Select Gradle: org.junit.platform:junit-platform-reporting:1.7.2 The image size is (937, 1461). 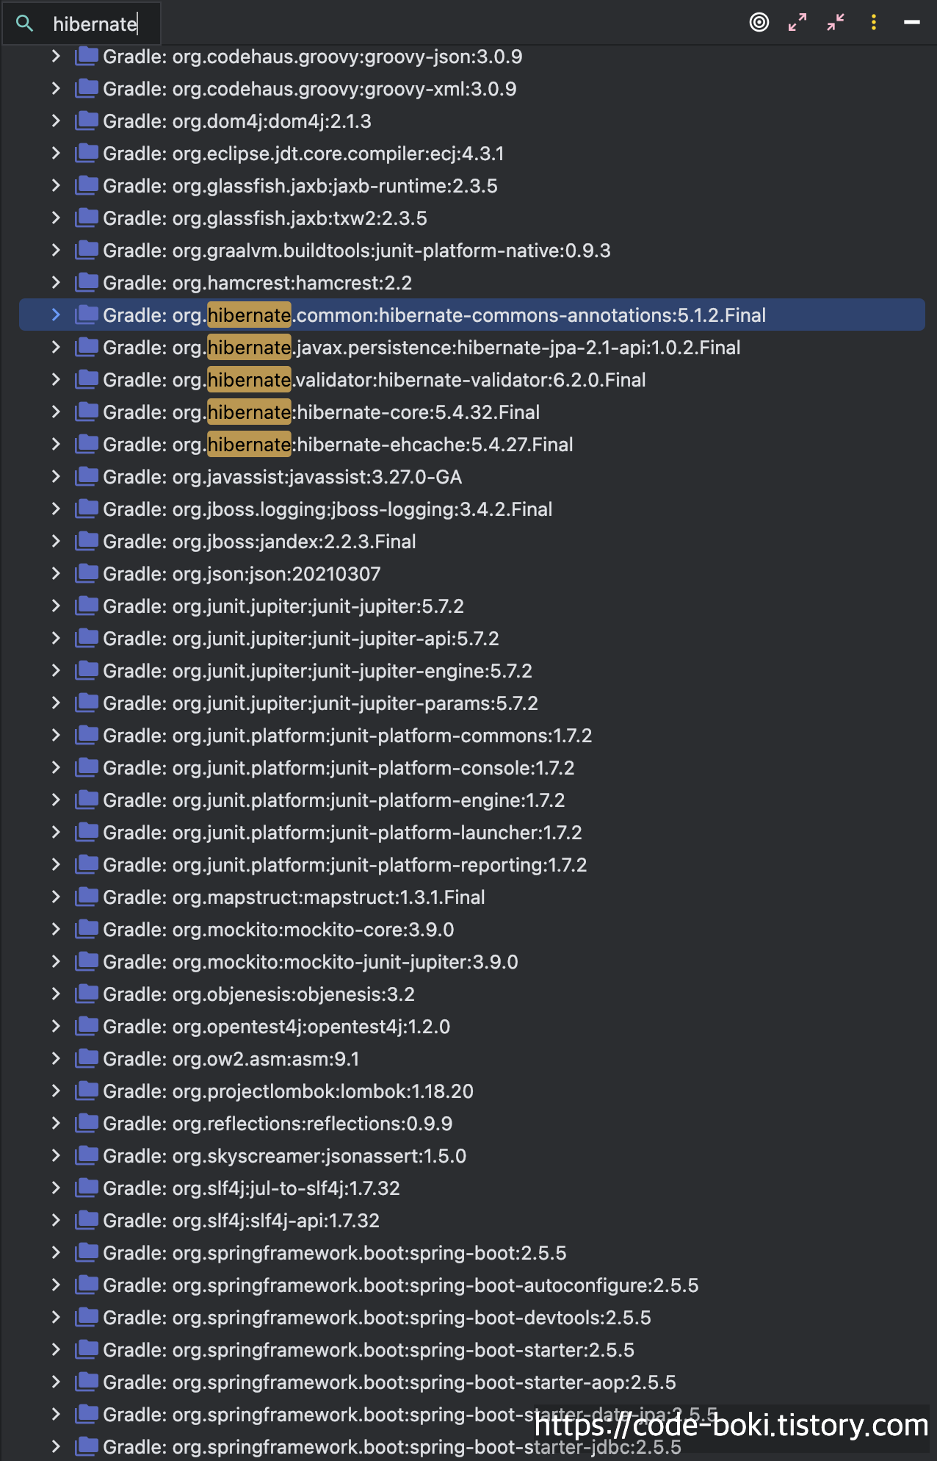345,864
